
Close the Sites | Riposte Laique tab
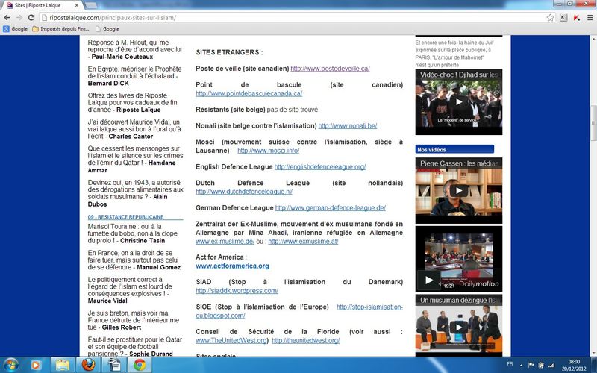pyautogui.click(x=77, y=5)
